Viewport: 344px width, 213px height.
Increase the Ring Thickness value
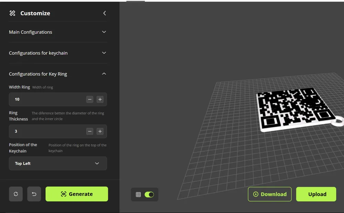[x=100, y=131]
